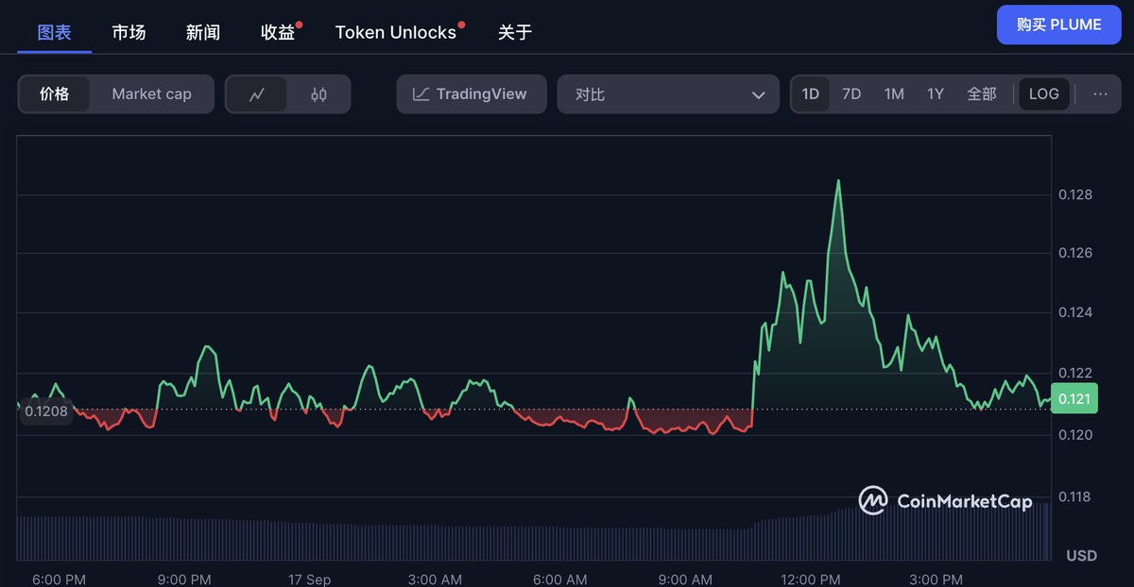
Task: Select the line chart icon
Action: pos(256,94)
